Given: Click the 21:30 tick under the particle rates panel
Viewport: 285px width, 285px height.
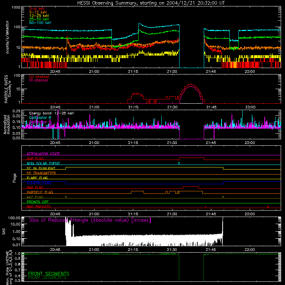Looking at the screenshot, I should pos(172,107).
